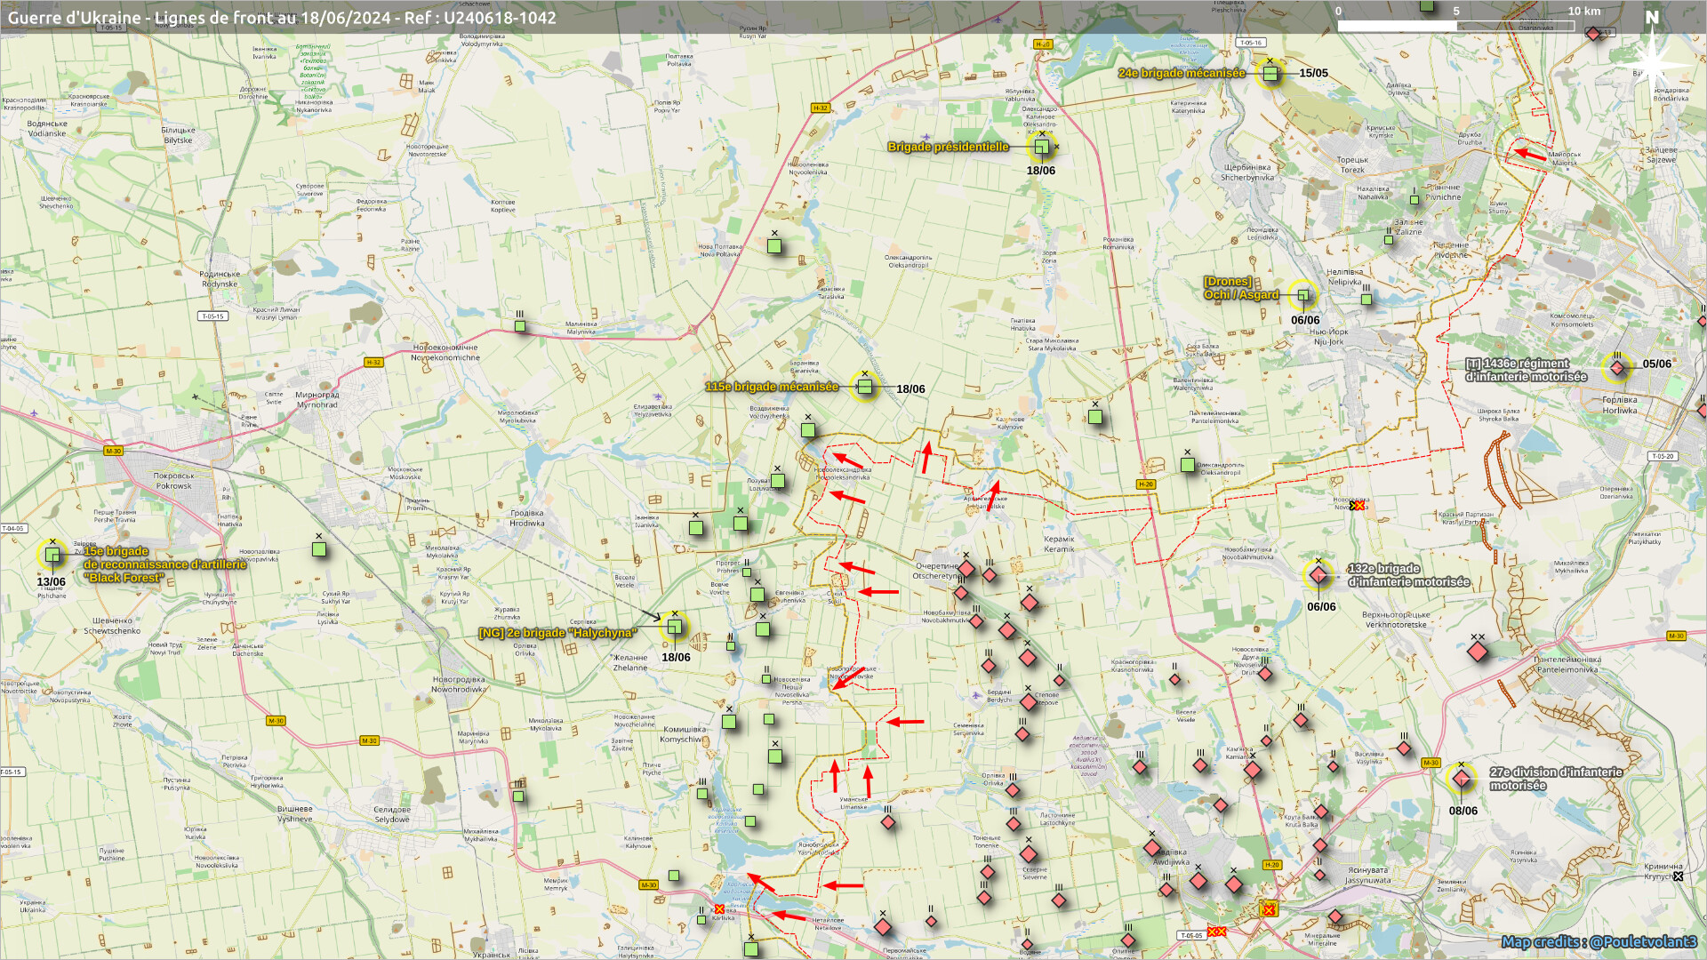The height and width of the screenshot is (960, 1707).
Task: Click the Map credits @Pouletvolant3 text
Action: (1599, 941)
